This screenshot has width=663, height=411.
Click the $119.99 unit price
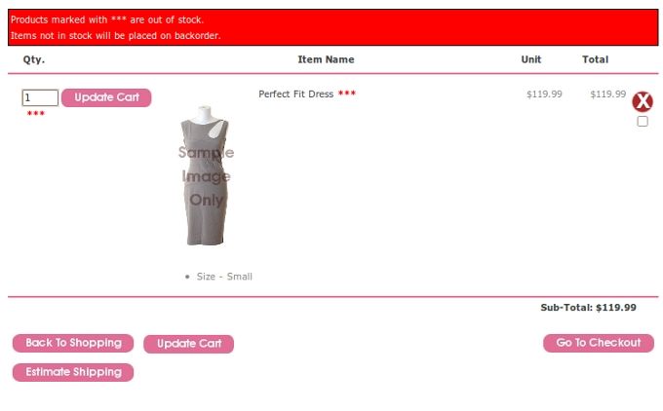544,94
